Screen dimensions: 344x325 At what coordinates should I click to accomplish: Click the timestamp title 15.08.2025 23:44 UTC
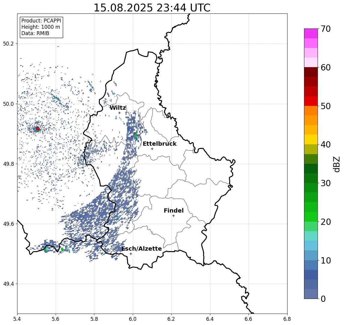[x=152, y=8]
